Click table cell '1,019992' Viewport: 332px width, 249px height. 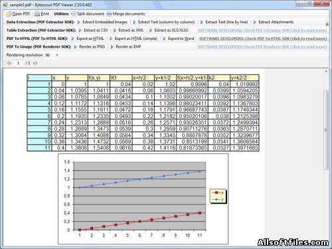click(x=244, y=84)
